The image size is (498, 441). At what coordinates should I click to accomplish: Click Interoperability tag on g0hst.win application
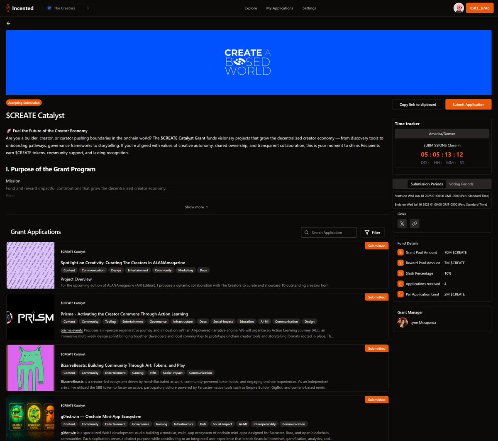click(264, 424)
